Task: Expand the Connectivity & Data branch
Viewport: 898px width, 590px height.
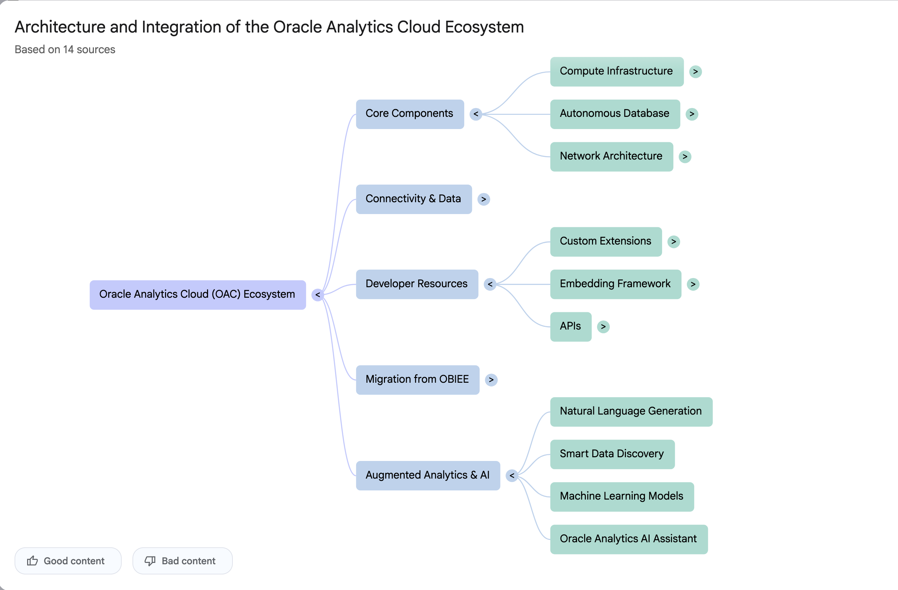Action: coord(483,199)
